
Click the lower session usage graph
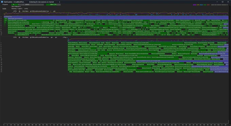(148, 40)
